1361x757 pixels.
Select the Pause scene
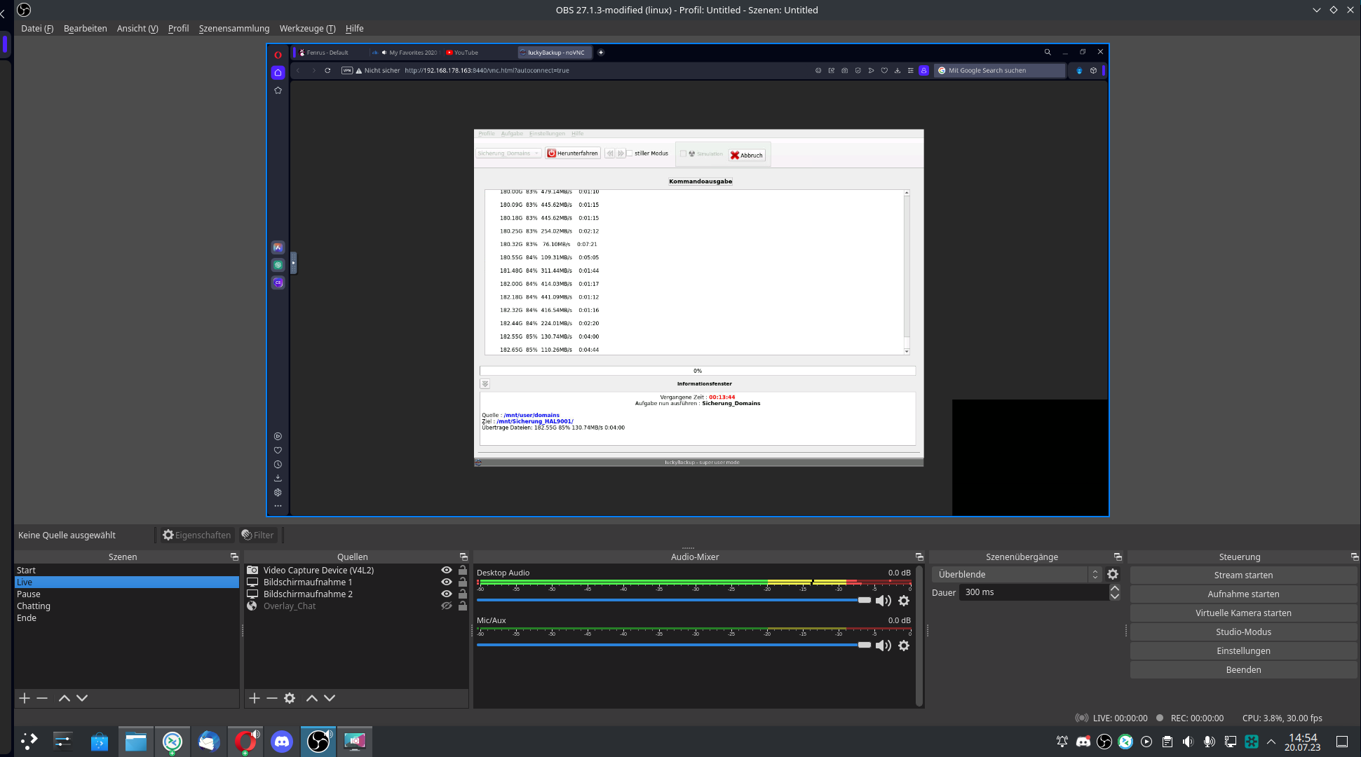127,594
